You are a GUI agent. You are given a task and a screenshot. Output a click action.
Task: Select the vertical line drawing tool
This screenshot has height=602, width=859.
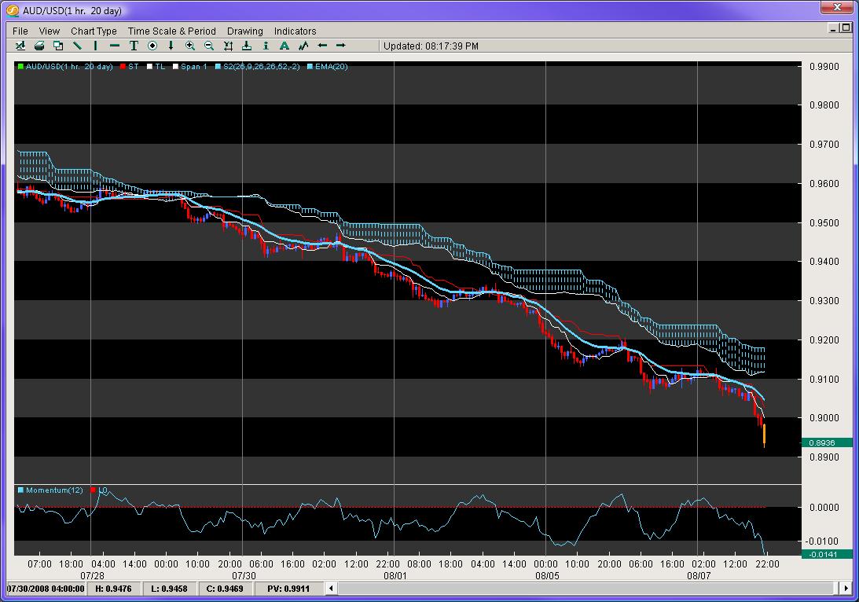click(x=96, y=46)
